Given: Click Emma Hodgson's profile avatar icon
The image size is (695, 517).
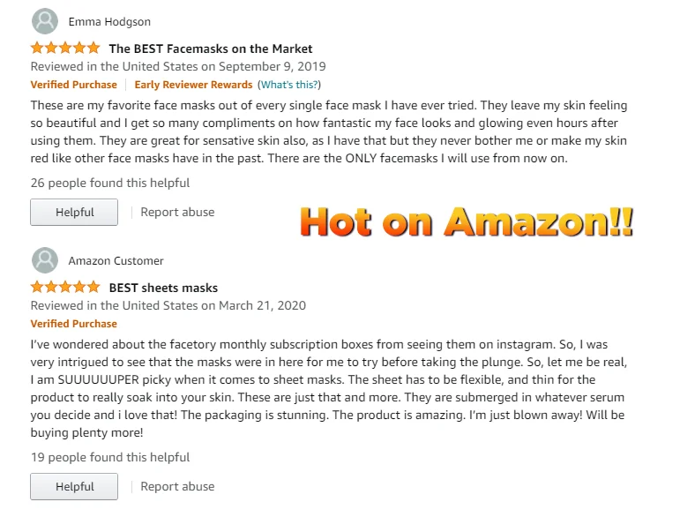Looking at the screenshot, I should [45, 21].
